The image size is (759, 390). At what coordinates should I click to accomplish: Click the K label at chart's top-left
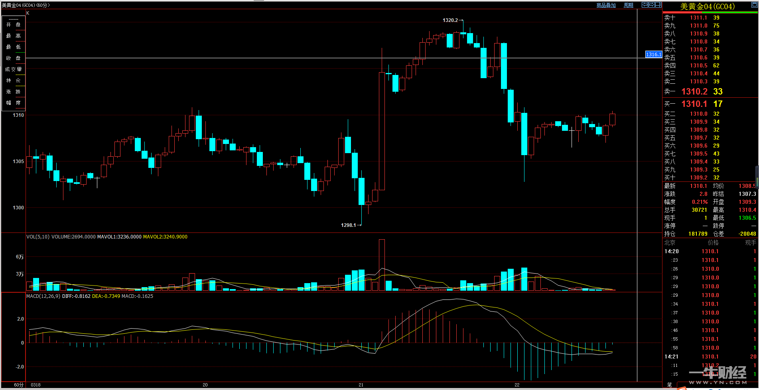click(28, 13)
